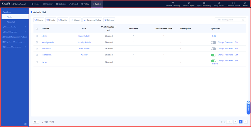Switch to the Object tab
The image size is (251, 127).
pyautogui.click(x=74, y=4)
